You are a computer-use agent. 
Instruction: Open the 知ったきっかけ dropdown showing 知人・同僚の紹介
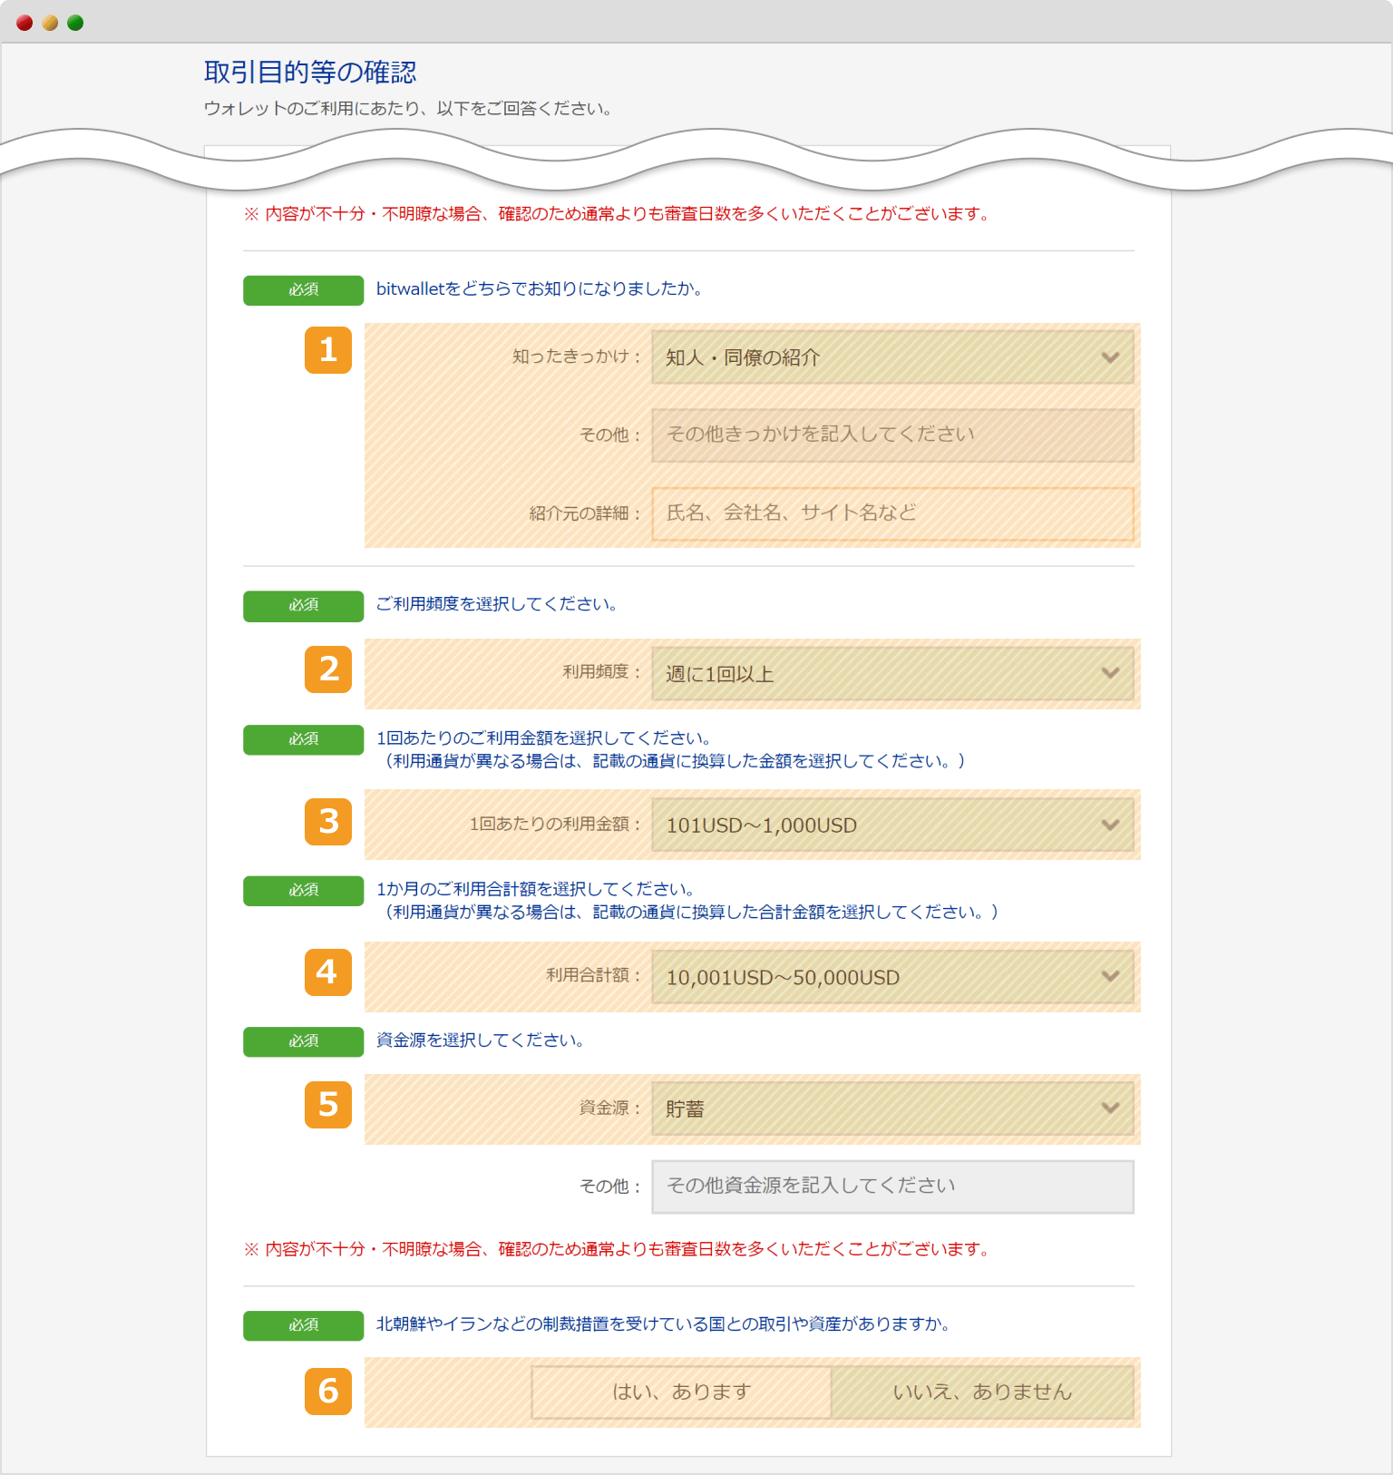(x=892, y=357)
